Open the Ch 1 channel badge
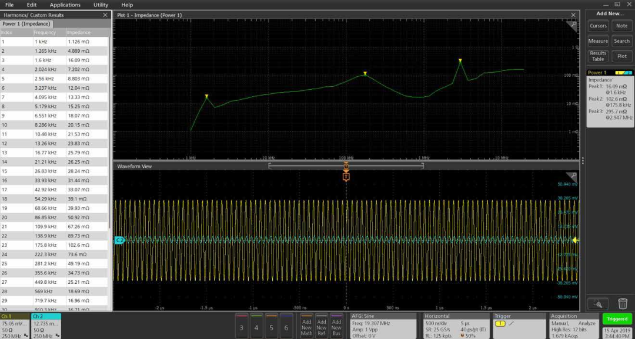The width and height of the screenshot is (635, 339). point(15,326)
